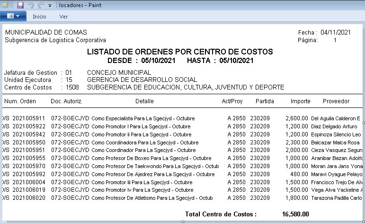Click order number 2021006020

(x=28, y=198)
